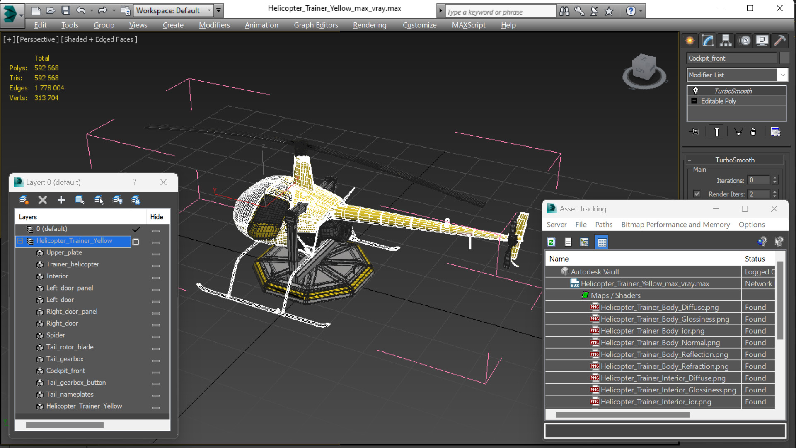The width and height of the screenshot is (796, 448).
Task: Click the Cockpit_front object name field
Action: [x=731, y=58]
